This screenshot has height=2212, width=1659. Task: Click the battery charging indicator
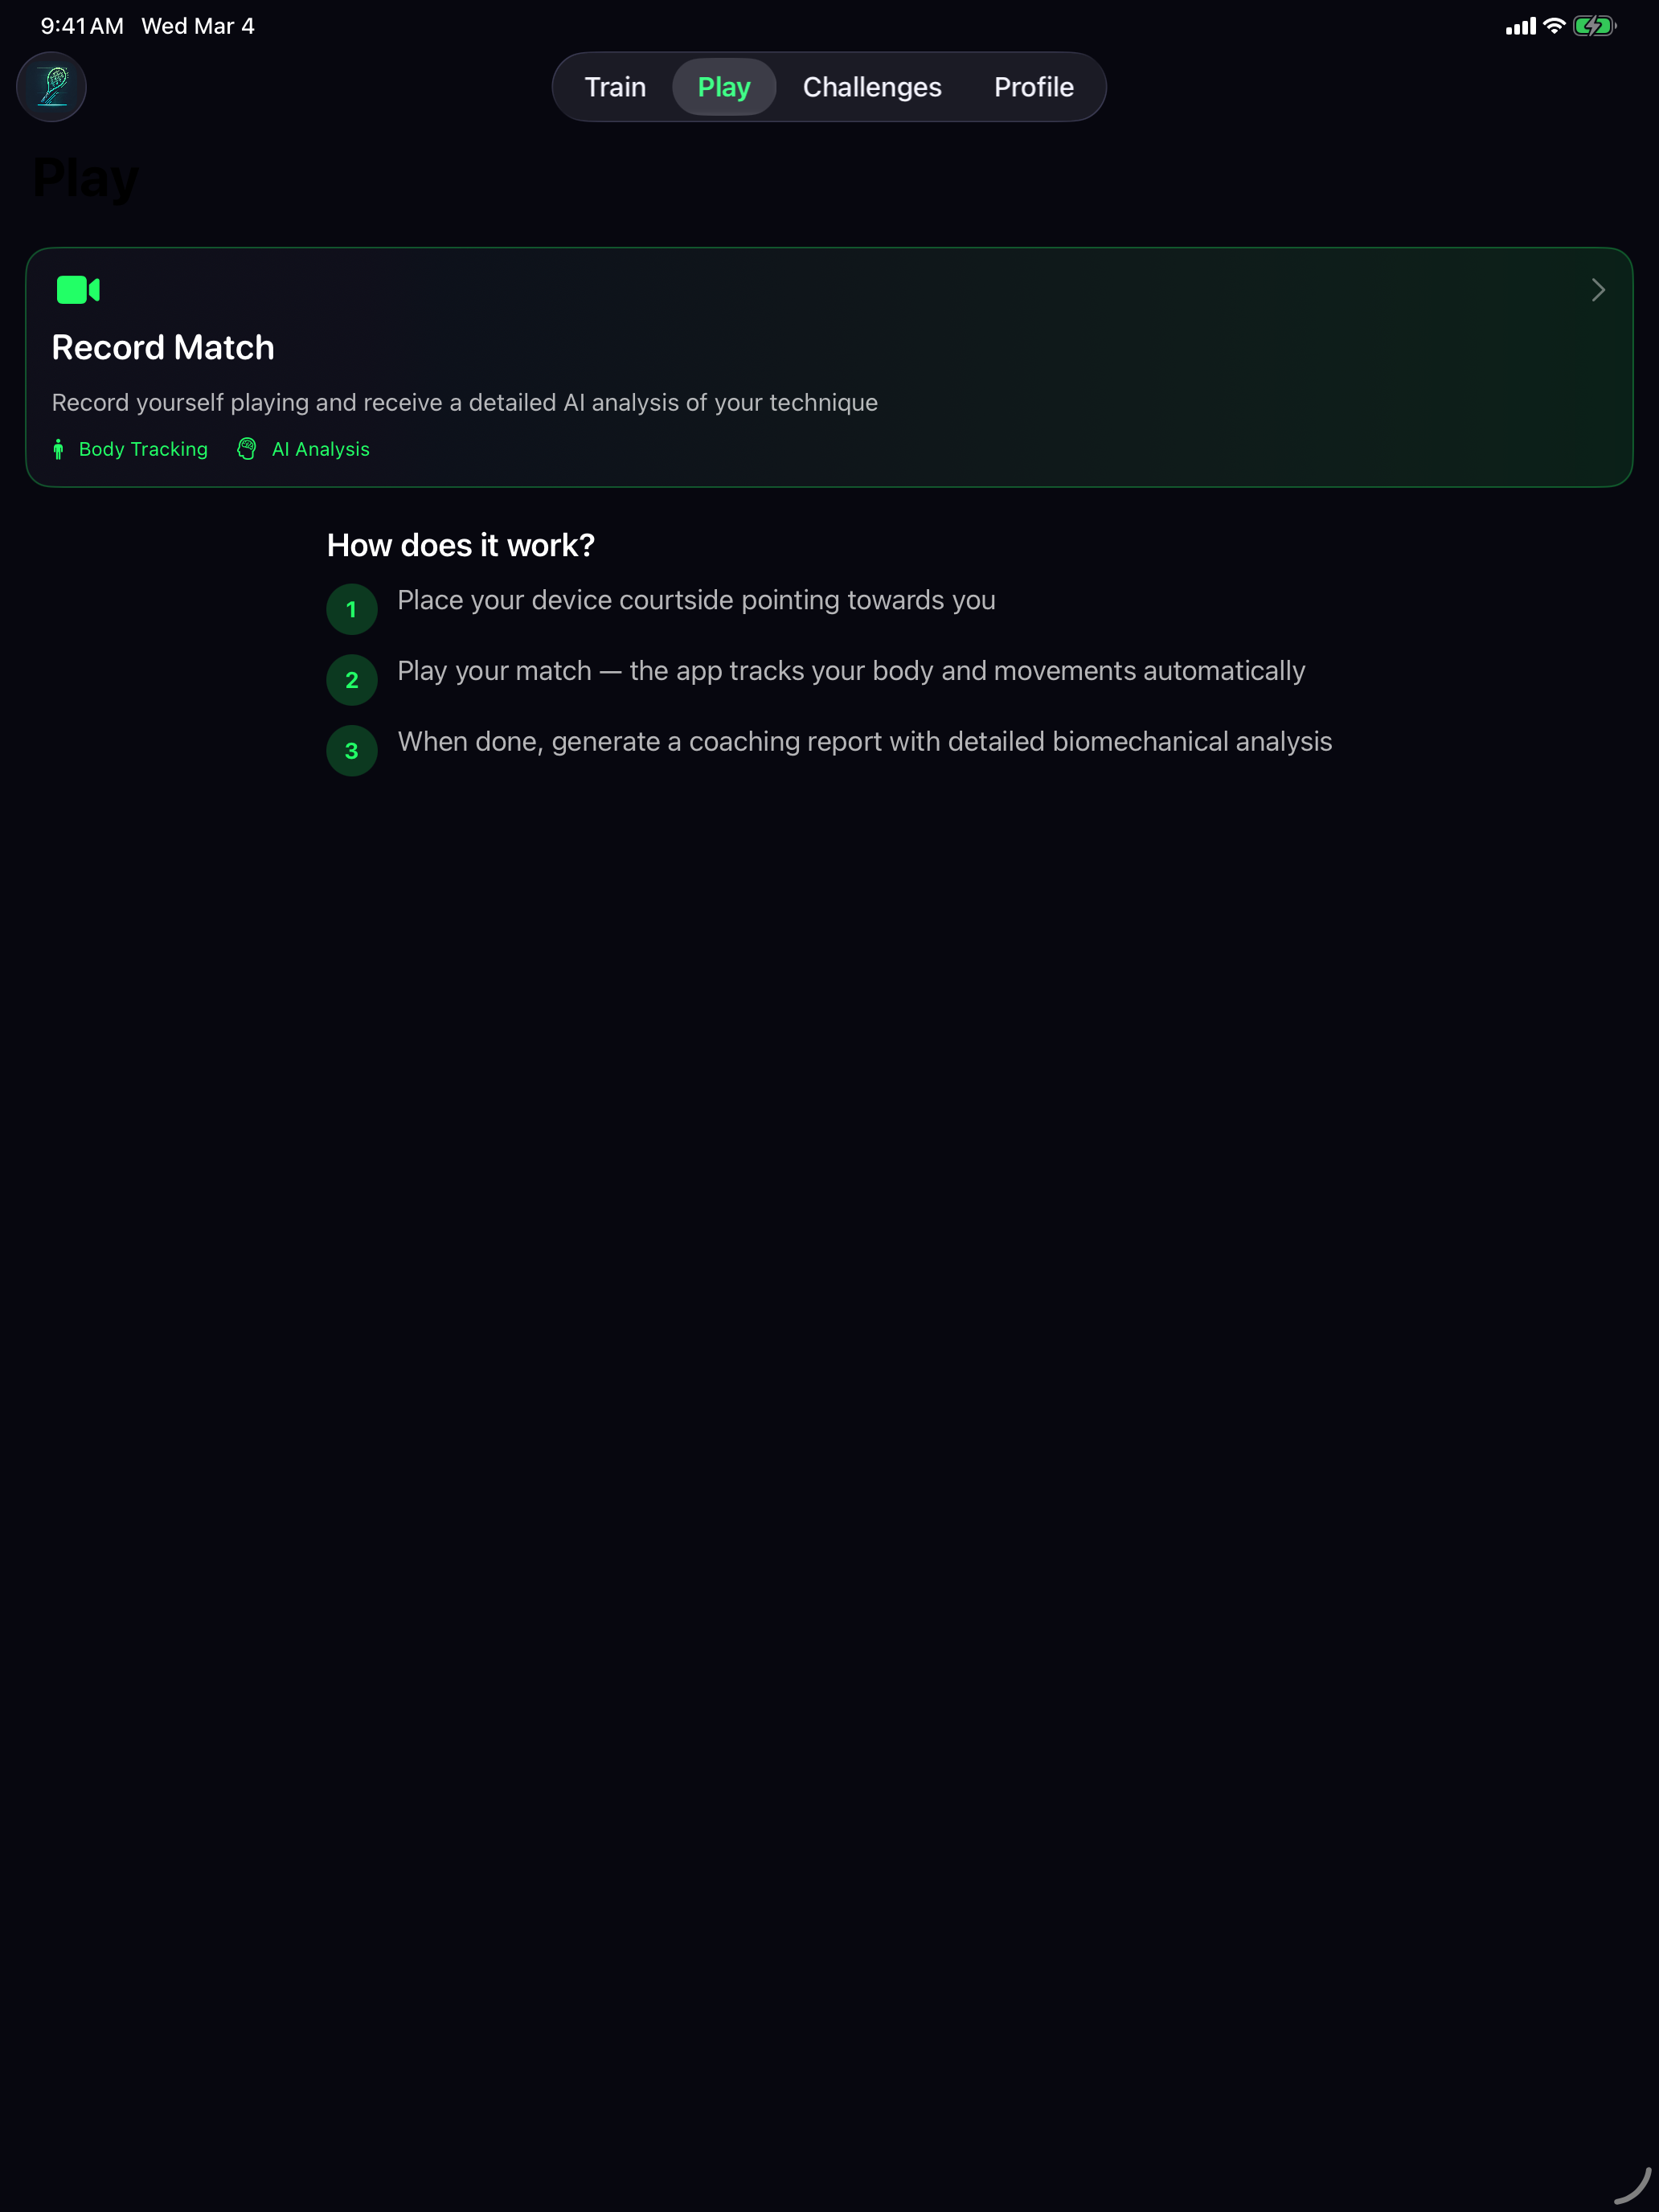[x=1594, y=26]
